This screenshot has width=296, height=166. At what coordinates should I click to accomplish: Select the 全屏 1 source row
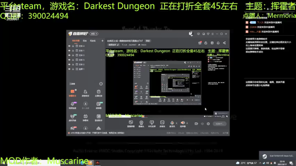click(x=86, y=69)
